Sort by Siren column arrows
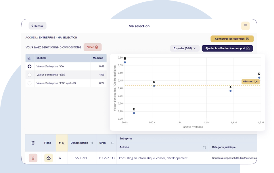Viewport: 274px width, 173px height. (x=112, y=143)
